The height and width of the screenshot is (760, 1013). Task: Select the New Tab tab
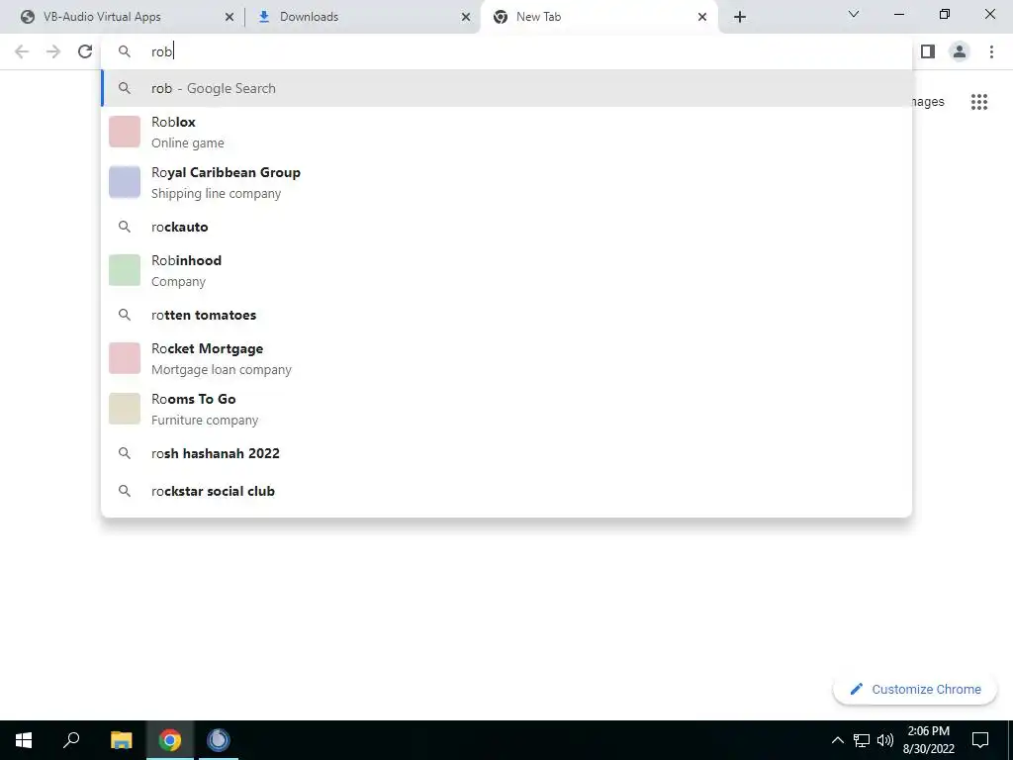tap(599, 18)
